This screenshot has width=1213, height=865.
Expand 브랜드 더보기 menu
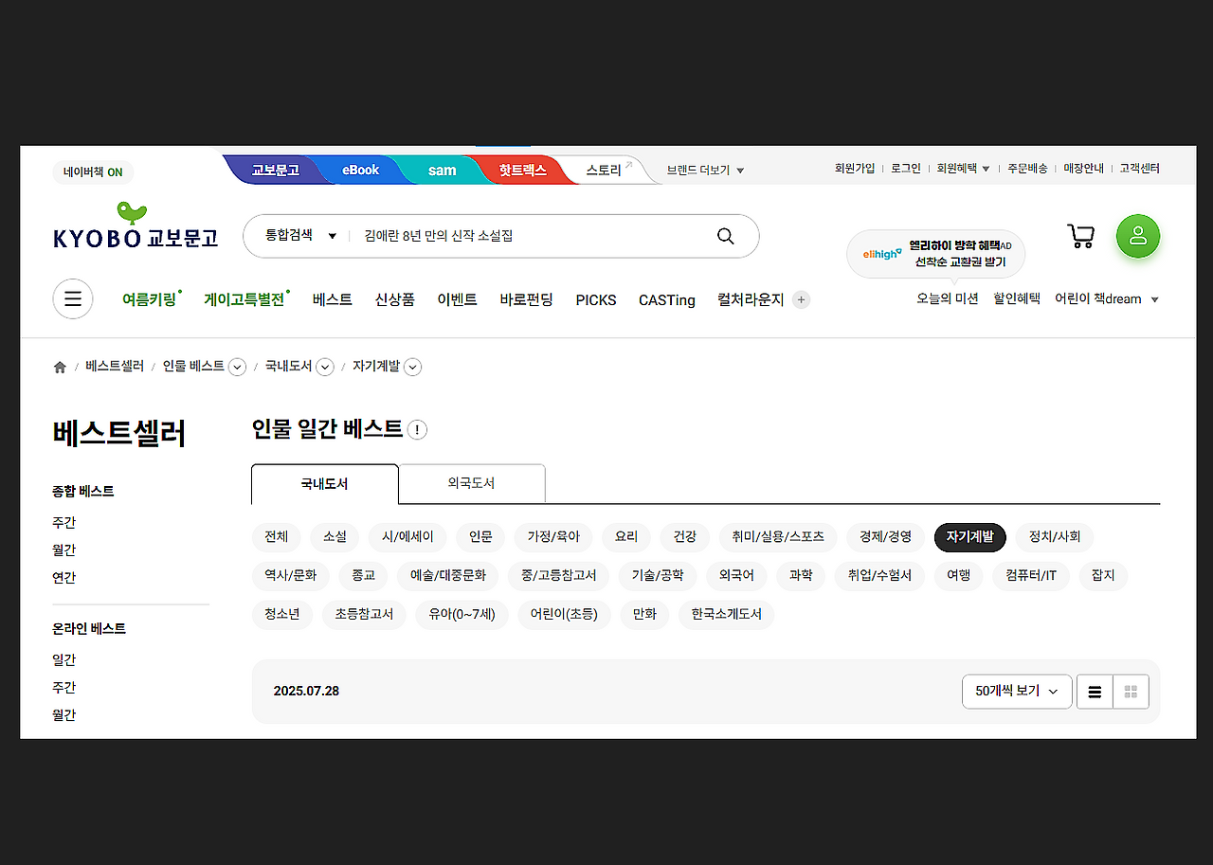coord(705,171)
